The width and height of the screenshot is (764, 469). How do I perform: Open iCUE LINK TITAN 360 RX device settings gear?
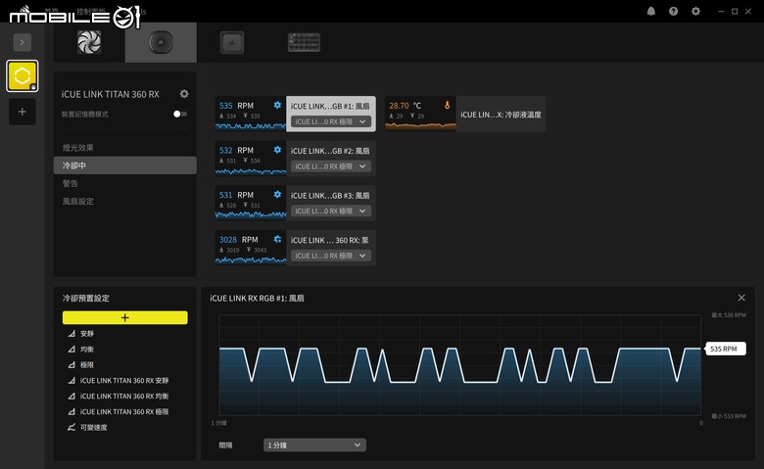click(184, 94)
